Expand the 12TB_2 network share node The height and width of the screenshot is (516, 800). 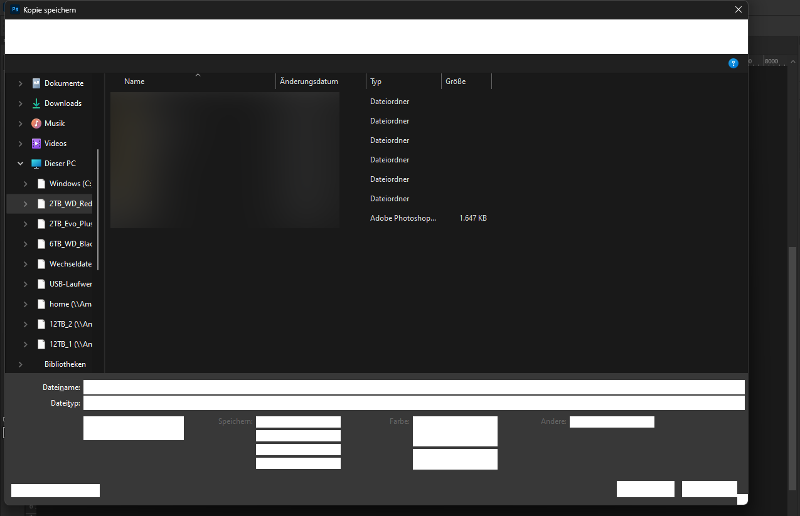(25, 324)
